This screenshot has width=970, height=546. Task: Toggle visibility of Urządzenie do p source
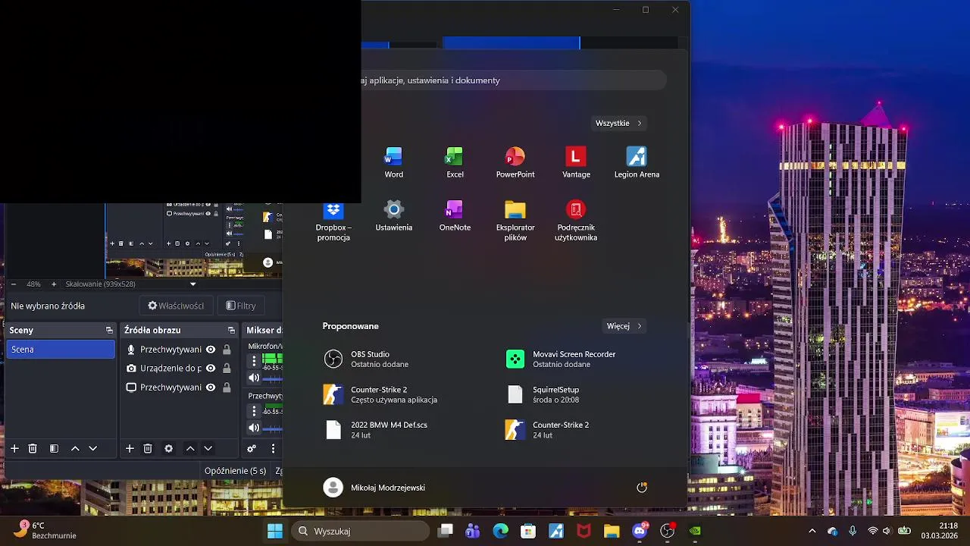(x=211, y=369)
